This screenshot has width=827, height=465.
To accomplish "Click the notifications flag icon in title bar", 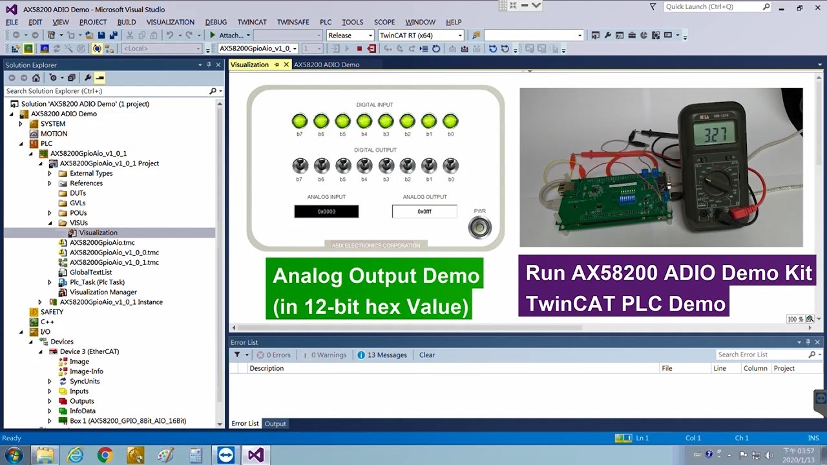I will coord(653,6).
